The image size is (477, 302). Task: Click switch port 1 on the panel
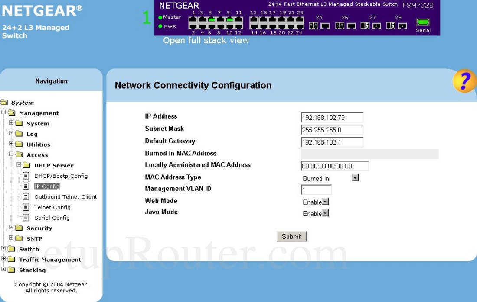tap(193, 20)
